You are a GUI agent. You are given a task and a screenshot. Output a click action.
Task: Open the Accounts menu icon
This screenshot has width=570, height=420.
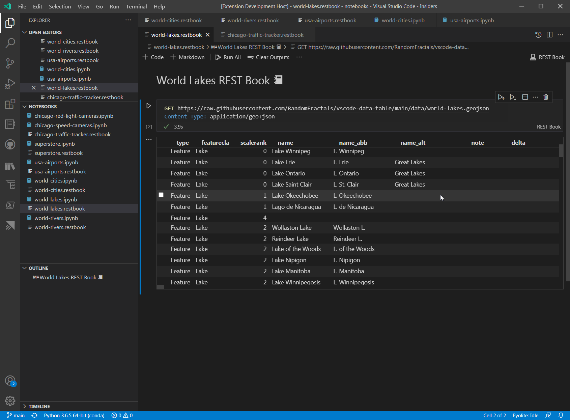(x=10, y=381)
